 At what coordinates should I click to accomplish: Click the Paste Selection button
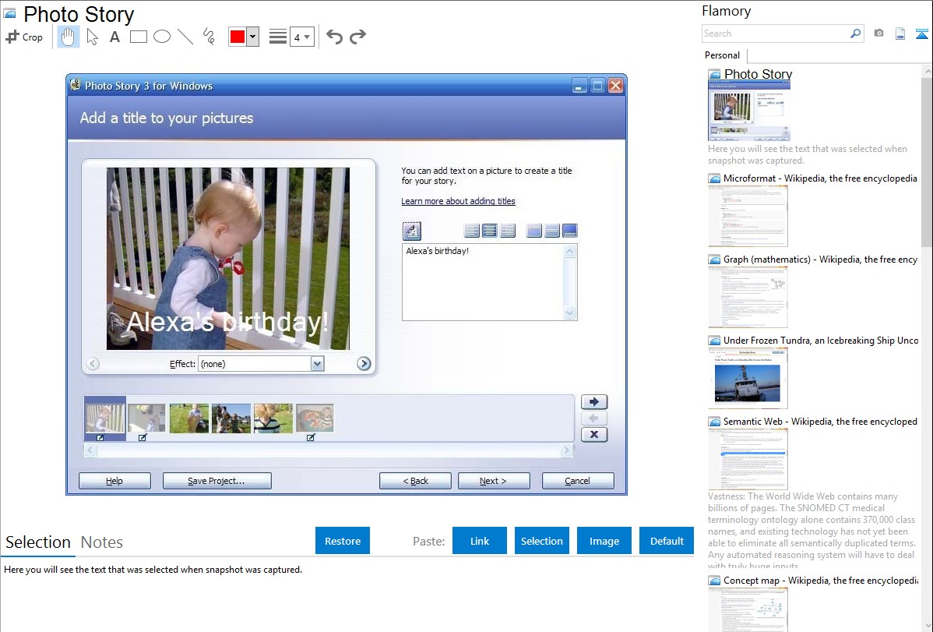point(541,541)
